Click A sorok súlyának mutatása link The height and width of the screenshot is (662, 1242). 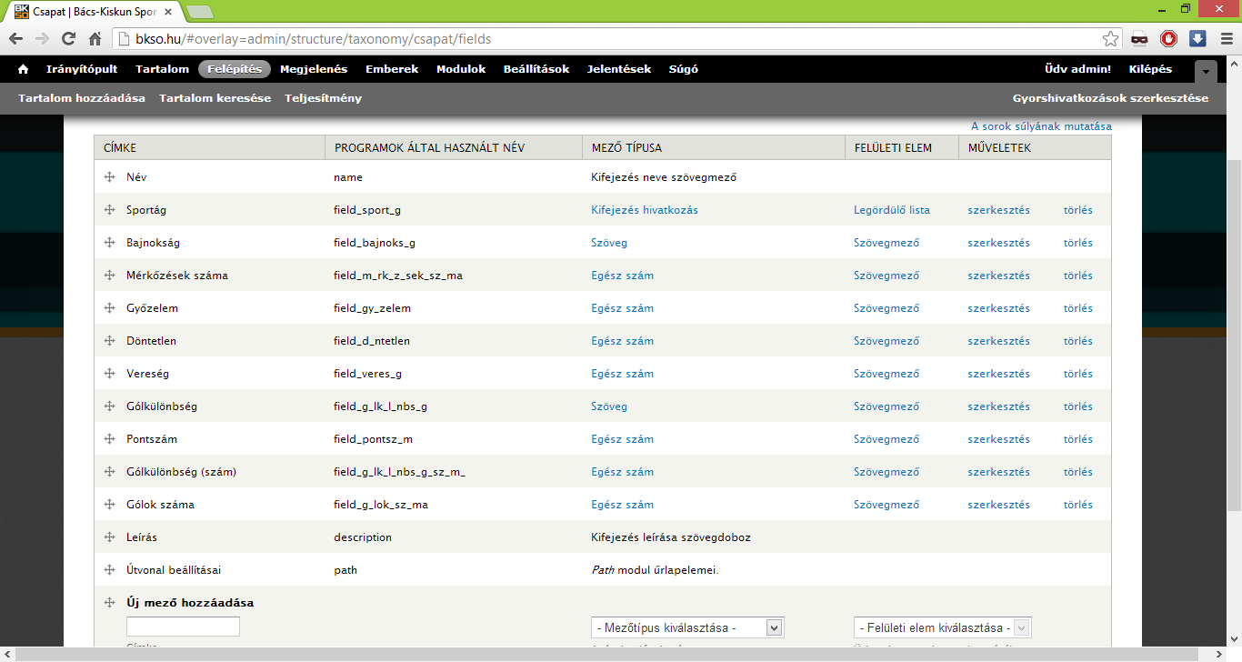pos(1041,126)
